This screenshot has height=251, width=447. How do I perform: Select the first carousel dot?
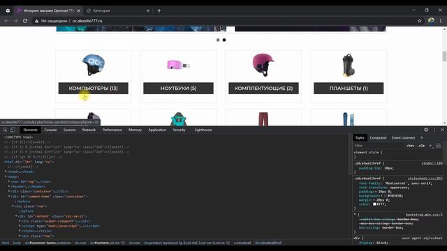218,40
